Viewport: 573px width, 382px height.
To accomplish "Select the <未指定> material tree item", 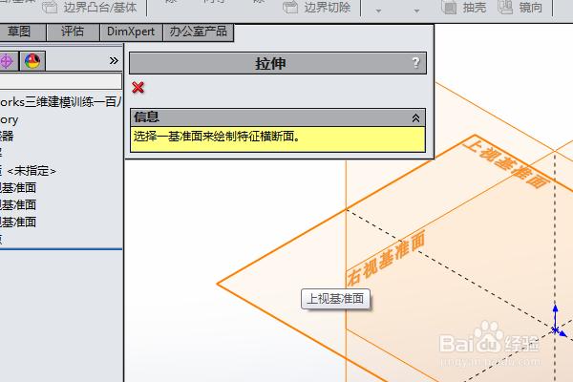I will (x=28, y=171).
